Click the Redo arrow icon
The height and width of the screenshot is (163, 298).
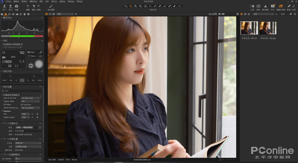coord(39,6)
